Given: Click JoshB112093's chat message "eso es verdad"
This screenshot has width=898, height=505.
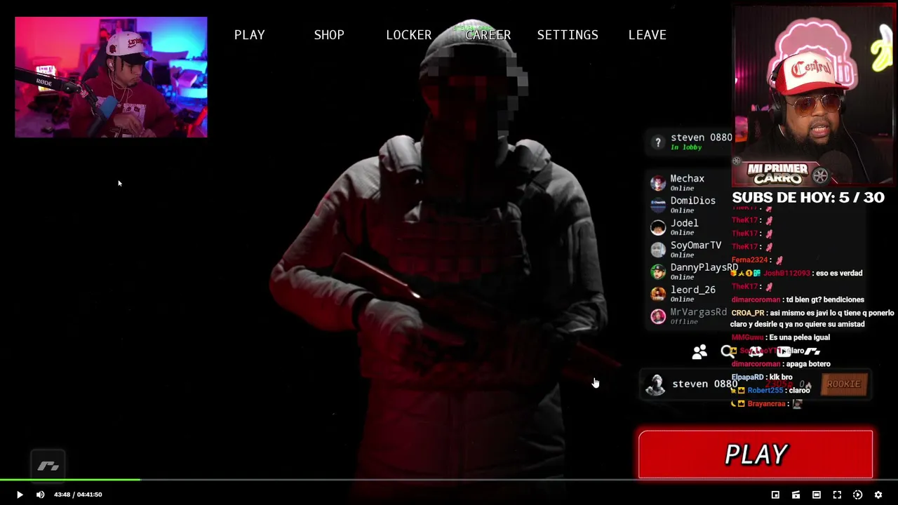Looking at the screenshot, I should (798, 274).
